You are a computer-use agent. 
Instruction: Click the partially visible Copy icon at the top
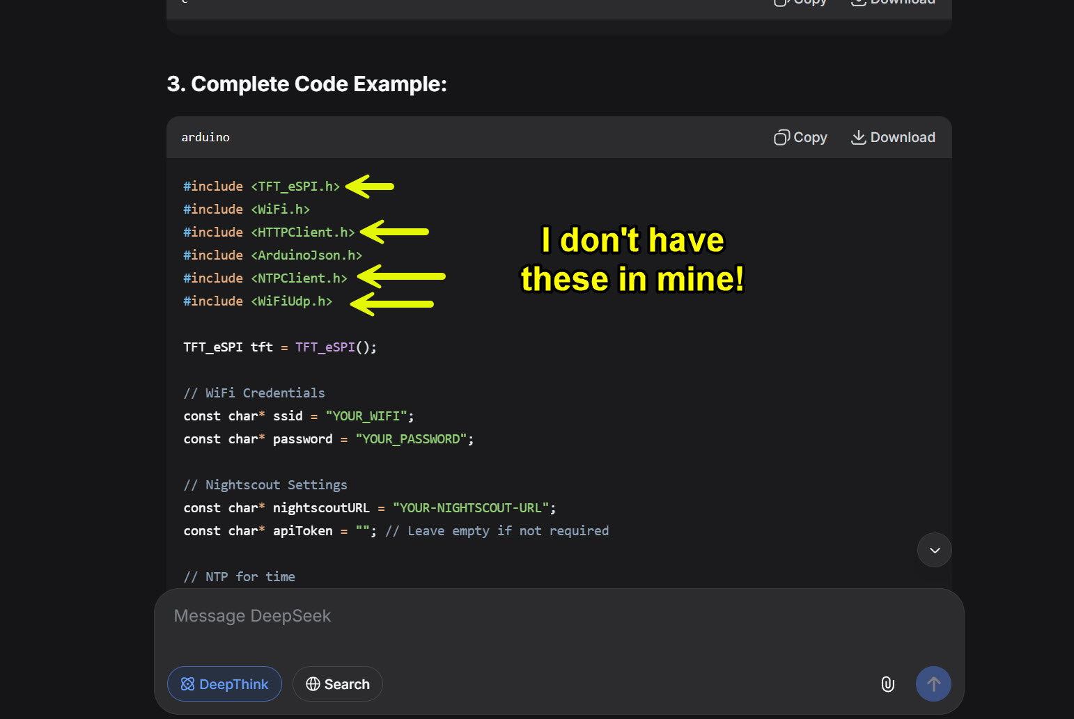781,3
